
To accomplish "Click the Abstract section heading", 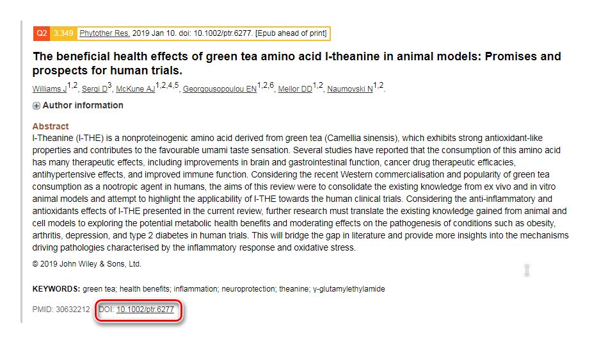I will click(51, 126).
